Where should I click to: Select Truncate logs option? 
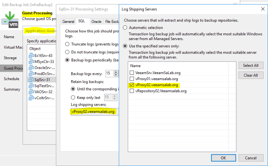pyautogui.click(x=67, y=44)
